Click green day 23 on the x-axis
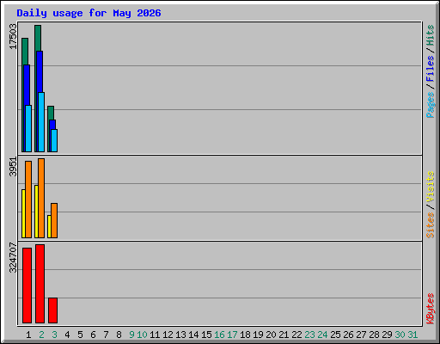This screenshot has width=440, height=344. pyautogui.click(x=309, y=335)
